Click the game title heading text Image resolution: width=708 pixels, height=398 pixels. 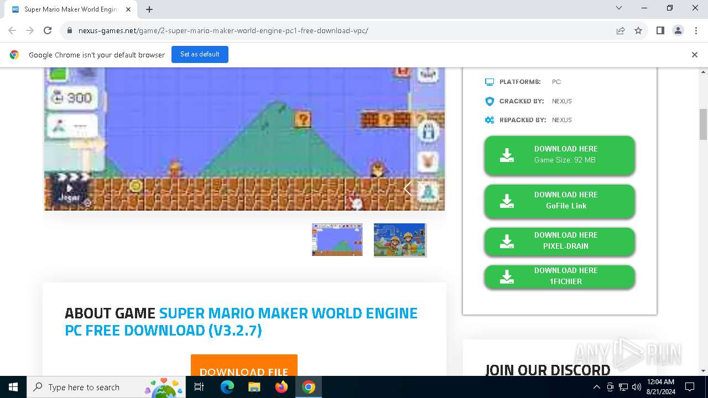[241, 322]
